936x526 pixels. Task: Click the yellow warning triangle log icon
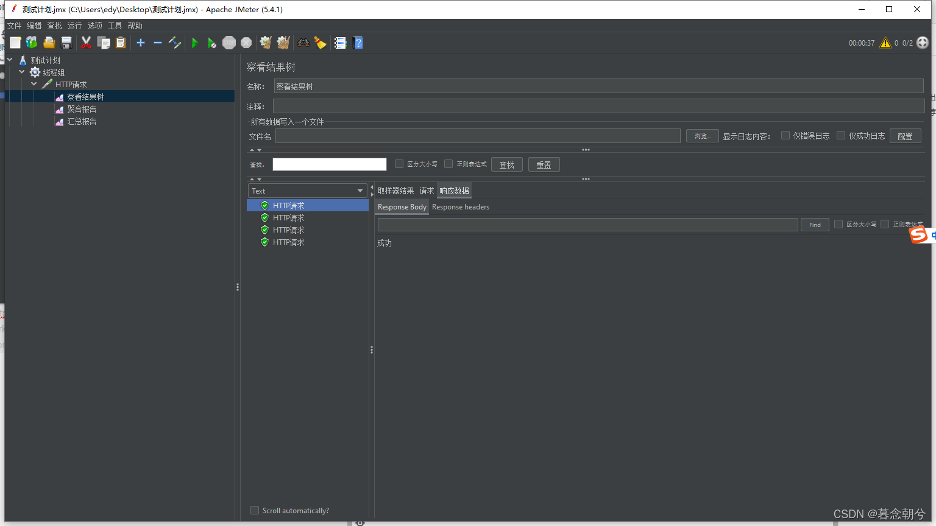[x=885, y=43]
